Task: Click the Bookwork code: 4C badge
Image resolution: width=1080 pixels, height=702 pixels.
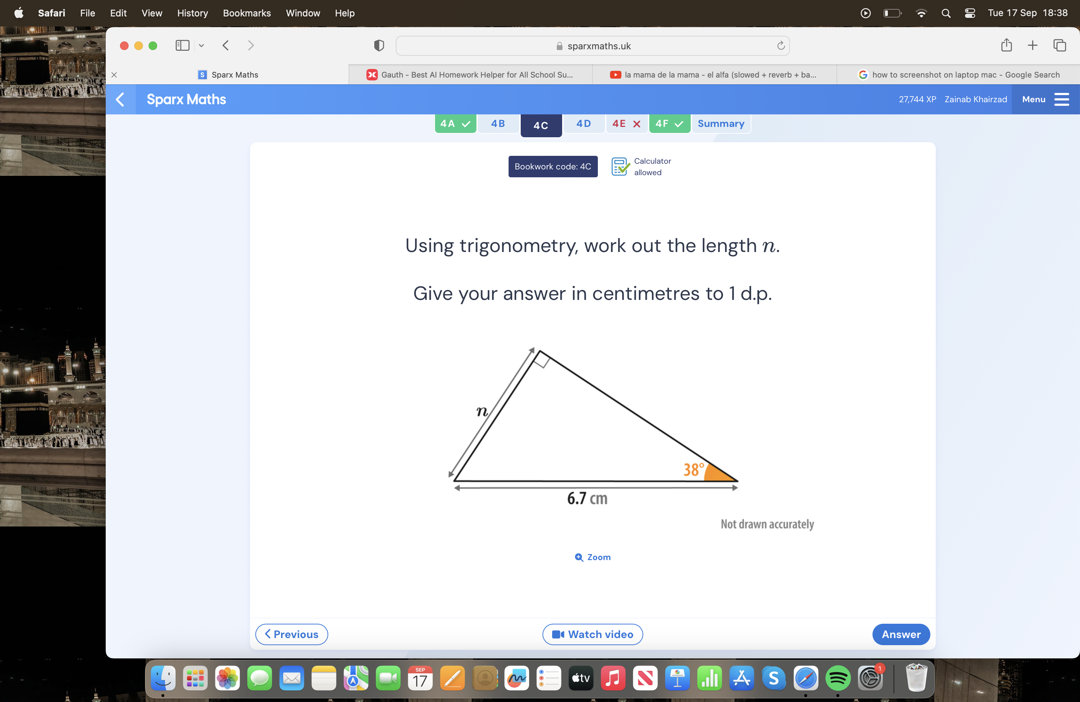Action: click(x=553, y=167)
